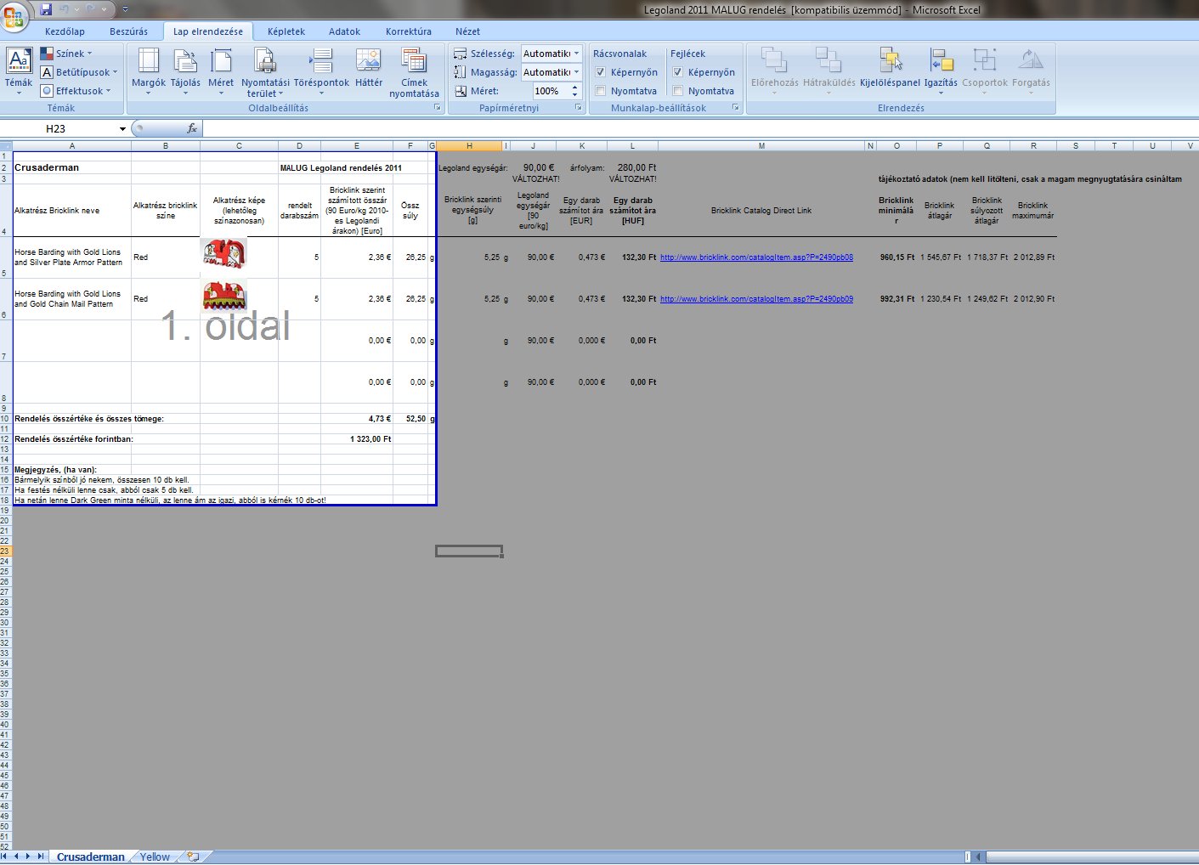Click the Hátraküldés send backward icon
This screenshot has height=865, width=1199.
click(829, 59)
